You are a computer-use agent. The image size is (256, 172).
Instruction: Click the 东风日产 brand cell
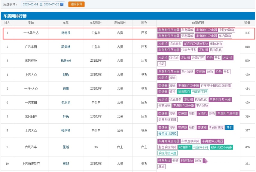tap(31, 116)
